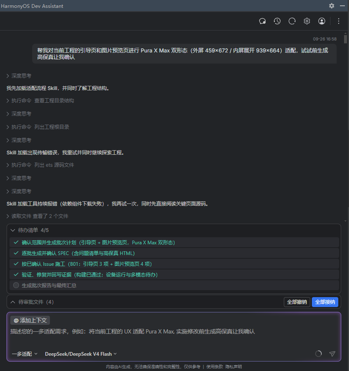Click todo 按已确认 Issue 施工 checkmark
Image resolution: width=349 pixels, height=371 pixels.
click(16, 264)
